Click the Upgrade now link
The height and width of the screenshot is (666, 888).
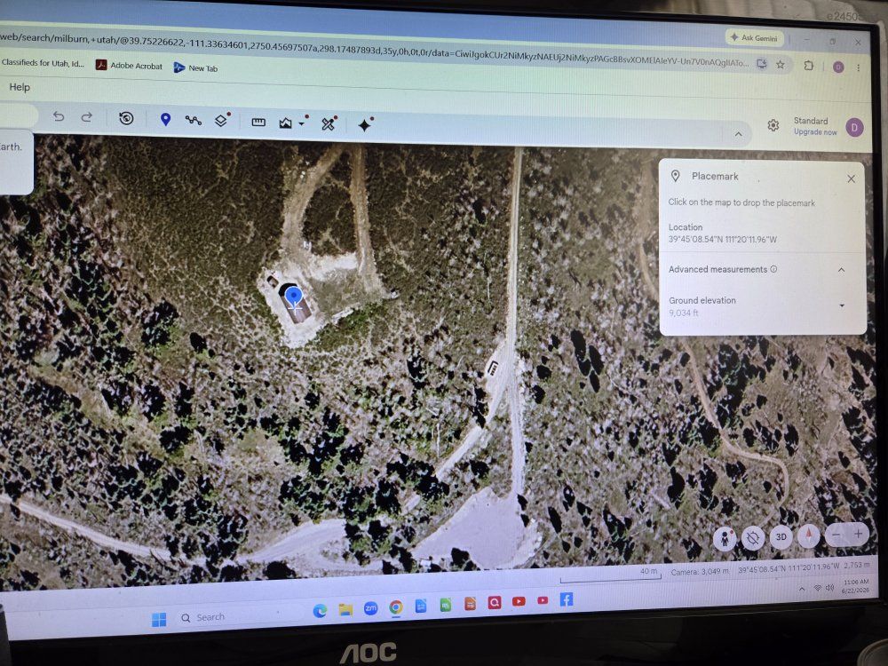[815, 132]
